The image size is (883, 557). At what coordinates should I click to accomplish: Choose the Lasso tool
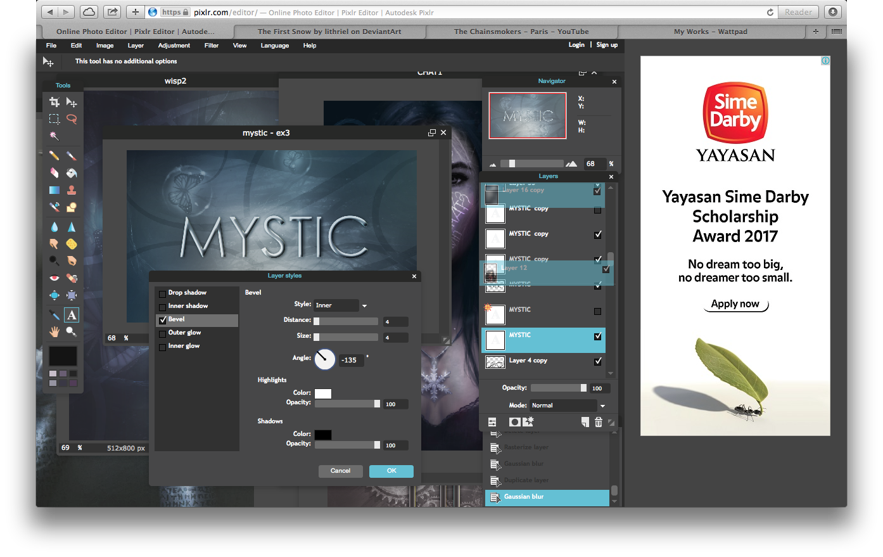(72, 119)
